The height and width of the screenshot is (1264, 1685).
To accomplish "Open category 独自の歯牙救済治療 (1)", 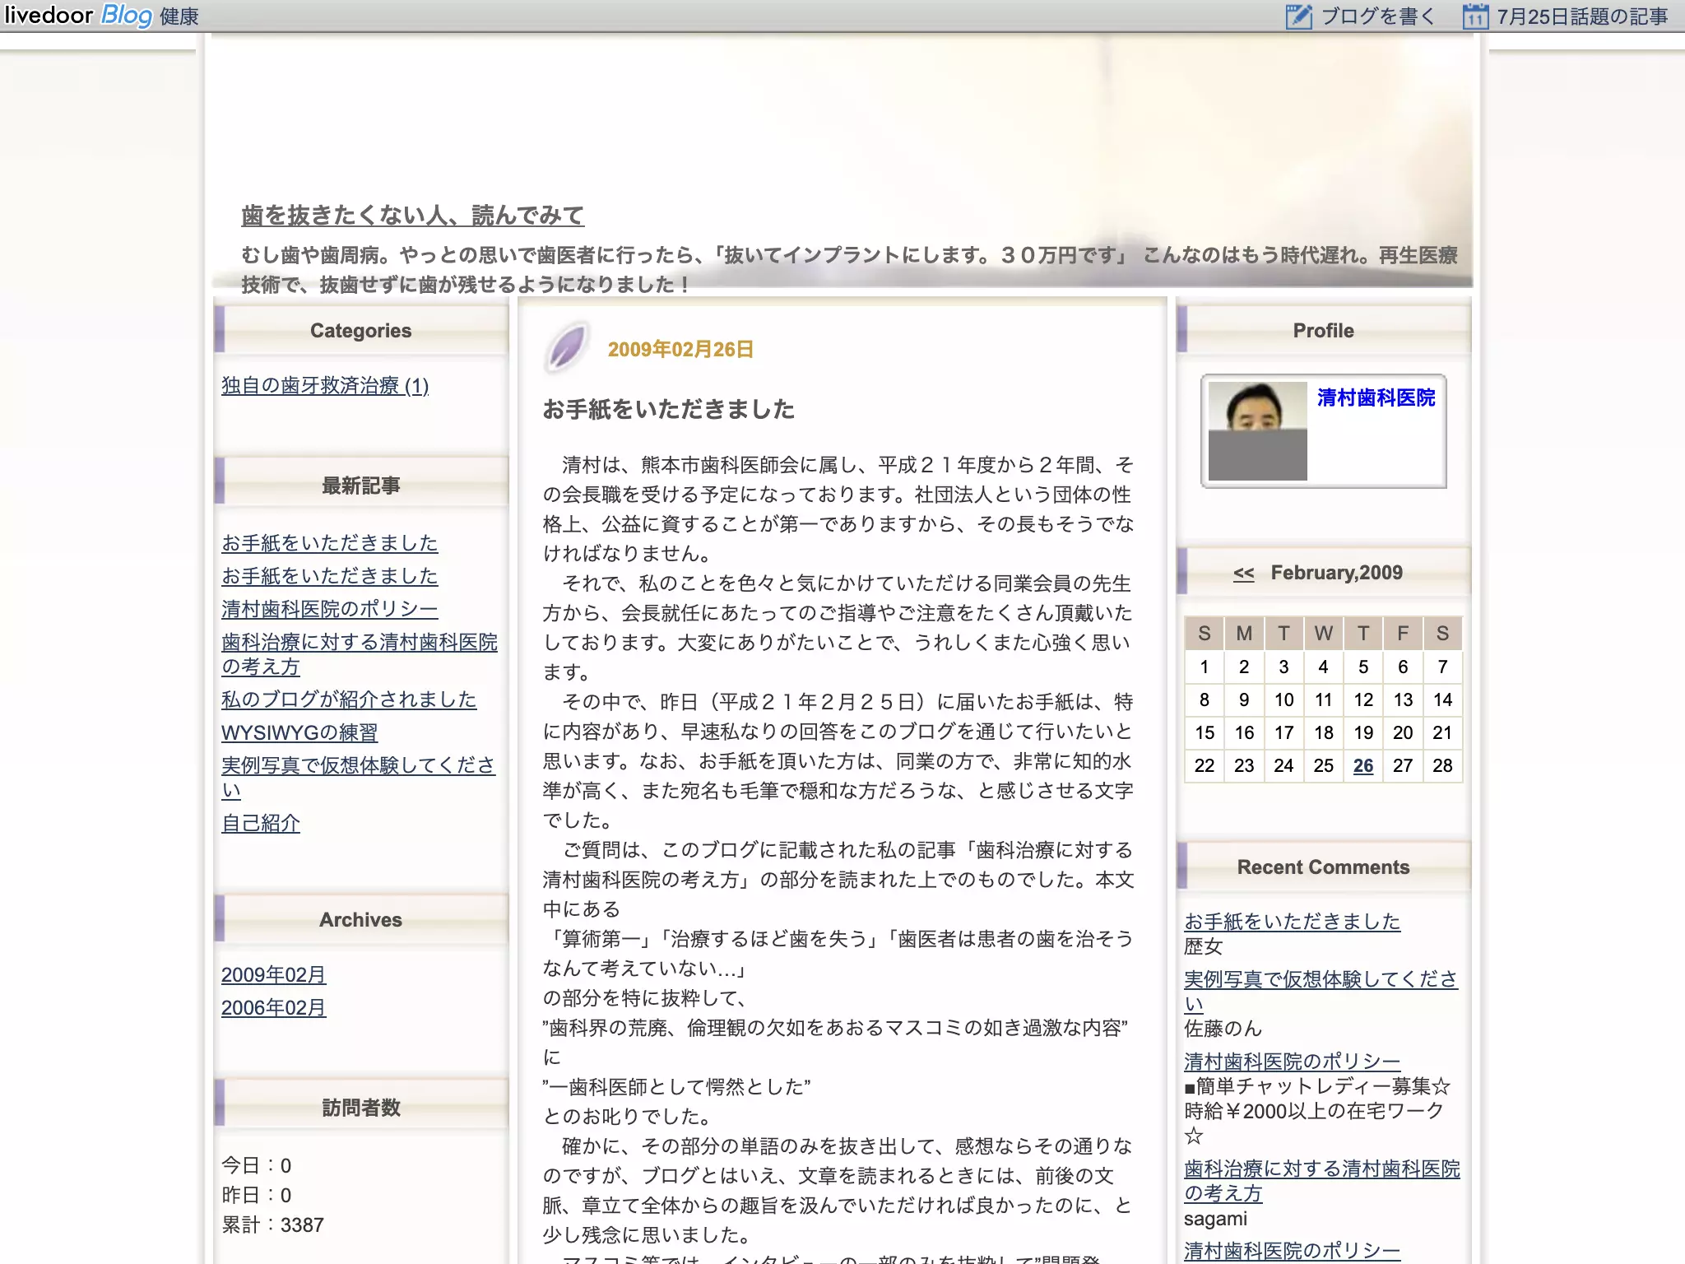I will tap(325, 385).
